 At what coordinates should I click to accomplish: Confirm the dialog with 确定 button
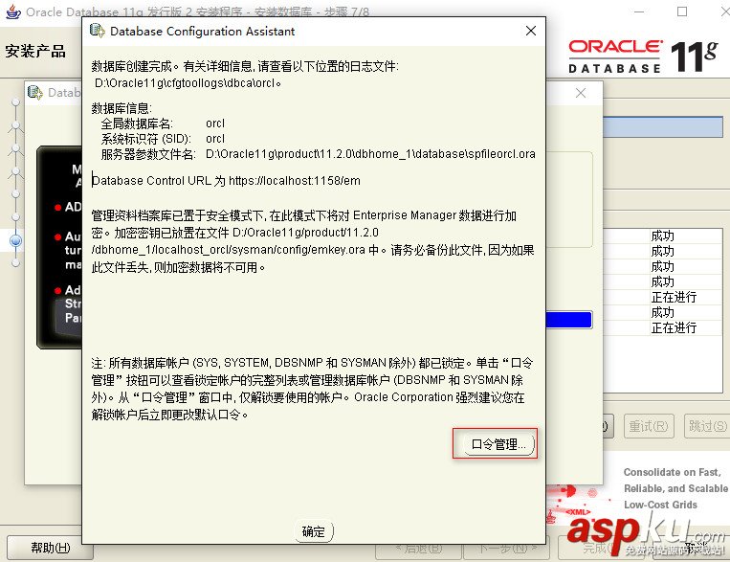coord(314,531)
